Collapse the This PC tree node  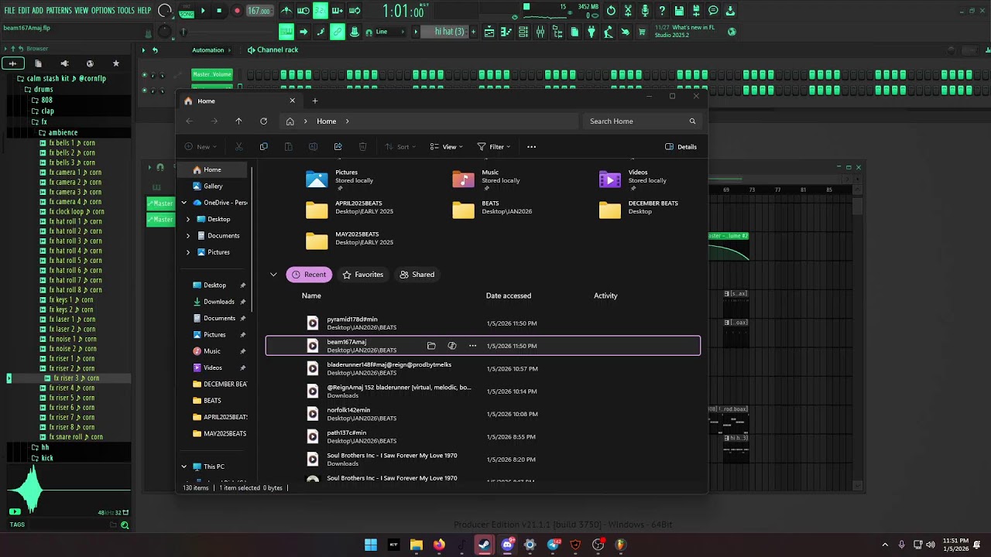pos(184,467)
